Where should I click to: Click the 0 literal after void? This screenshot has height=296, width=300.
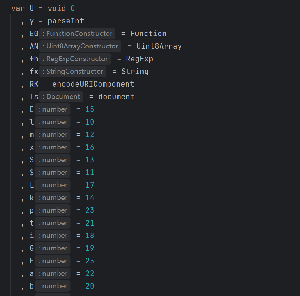click(73, 8)
